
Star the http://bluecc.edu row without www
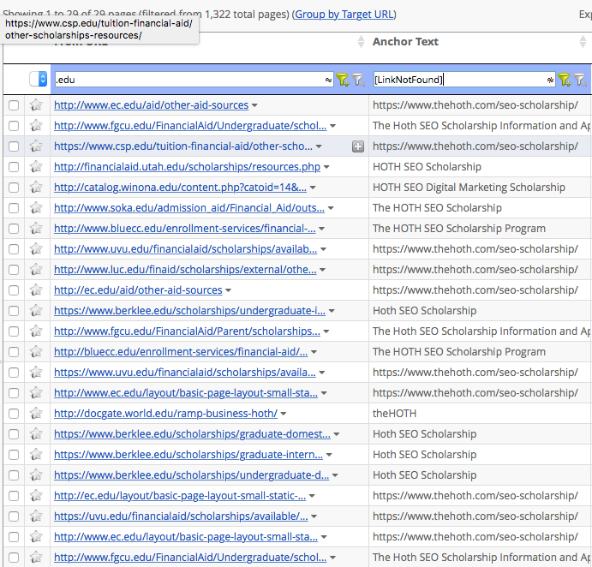36,352
